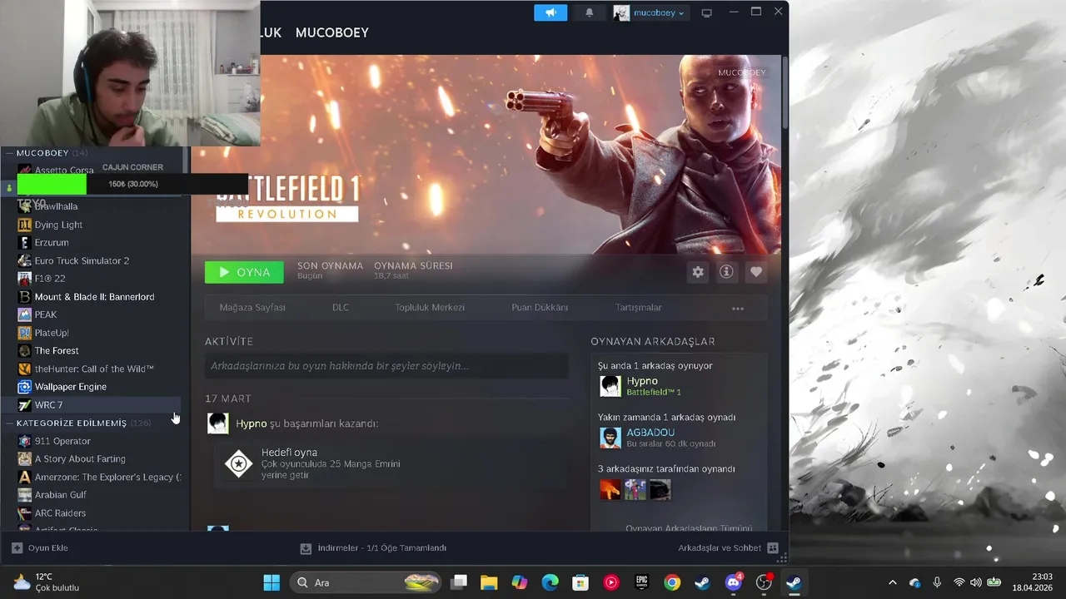Open game settings gear icon
Screen dimensions: 1066x599
(x=698, y=272)
